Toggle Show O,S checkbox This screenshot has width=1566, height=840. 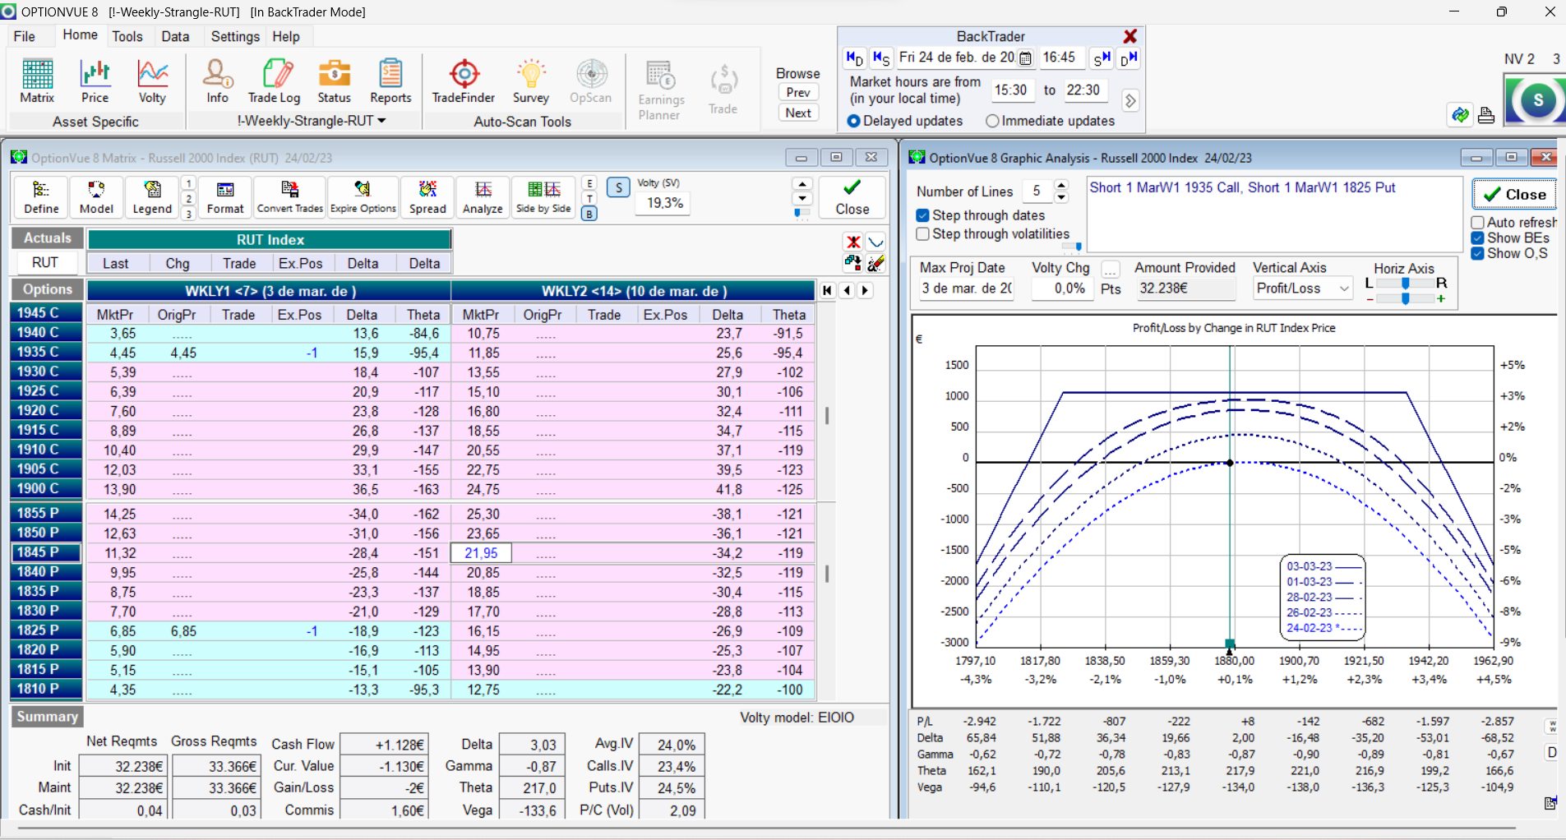click(x=1477, y=253)
